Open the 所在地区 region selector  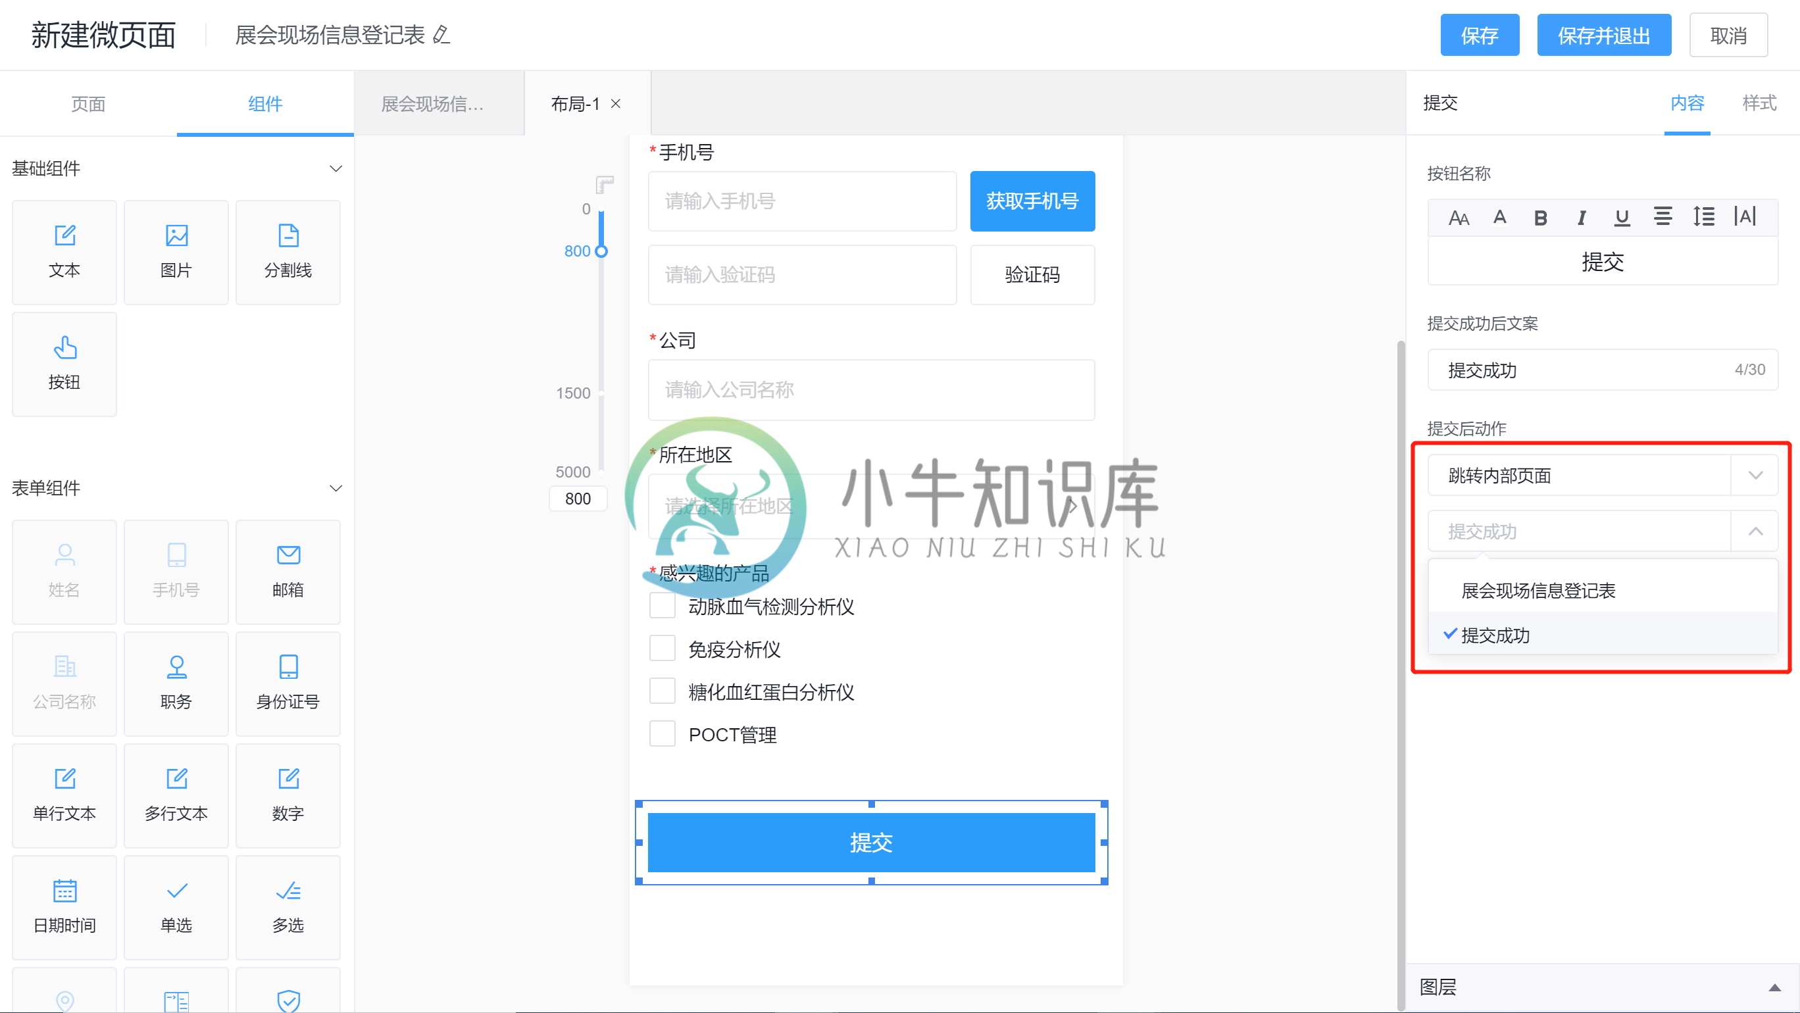(870, 506)
